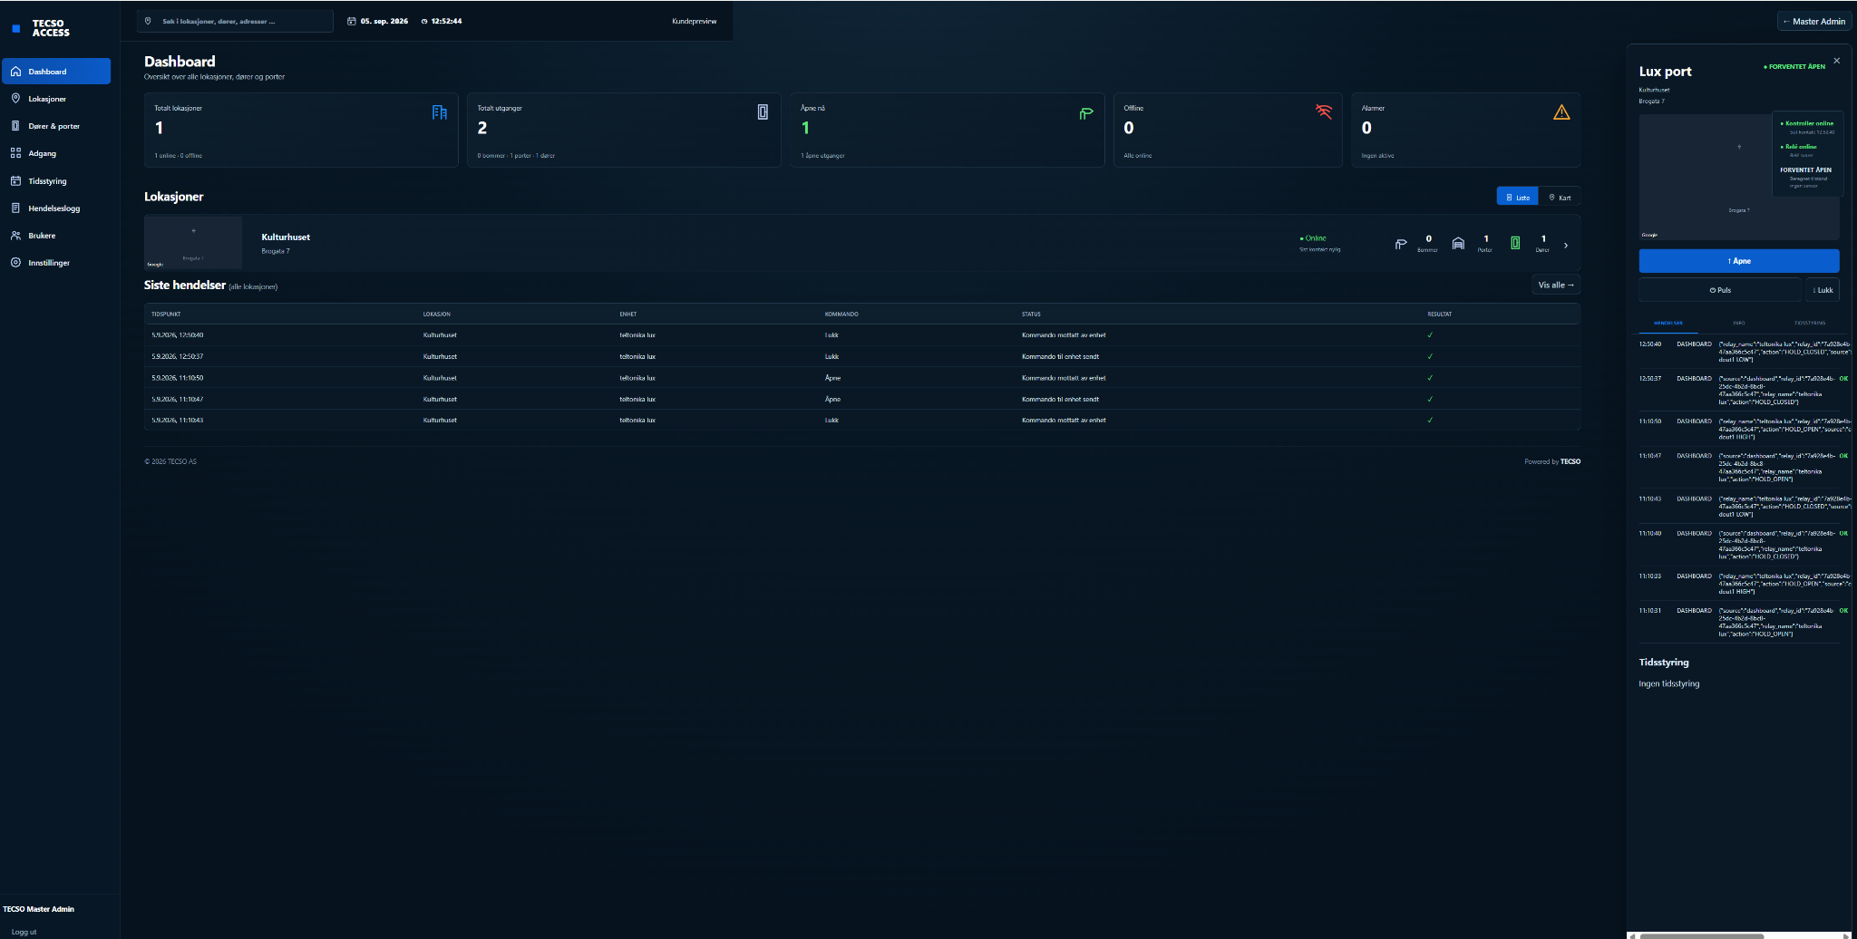This screenshot has width=1857, height=939.
Task: Click the Powered by TECSO footer link
Action: coord(1552,462)
